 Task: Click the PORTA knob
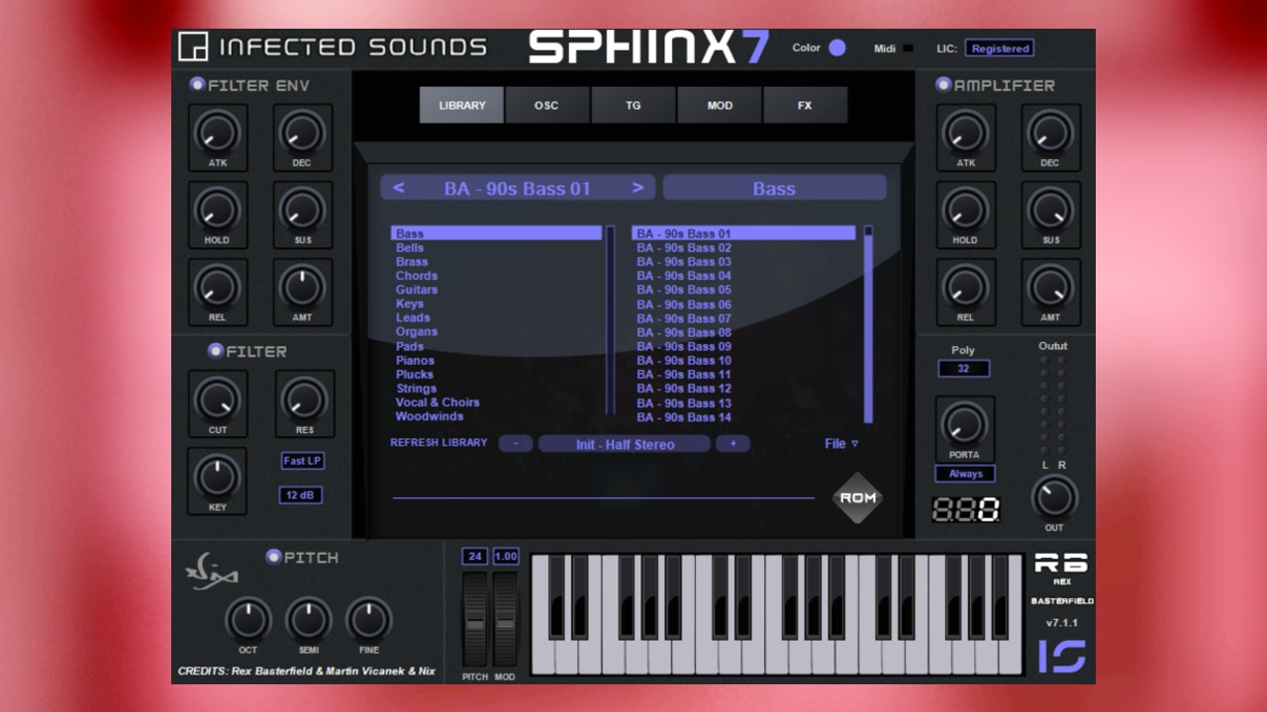964,423
